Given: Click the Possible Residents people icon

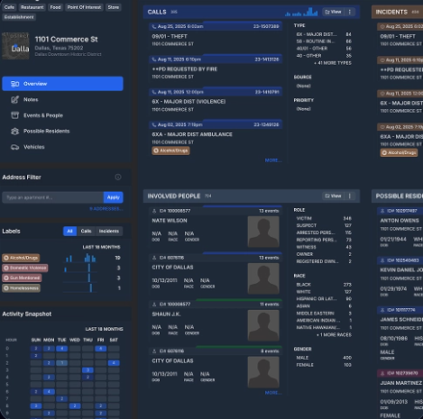Looking at the screenshot, I should pyautogui.click(x=14, y=131).
